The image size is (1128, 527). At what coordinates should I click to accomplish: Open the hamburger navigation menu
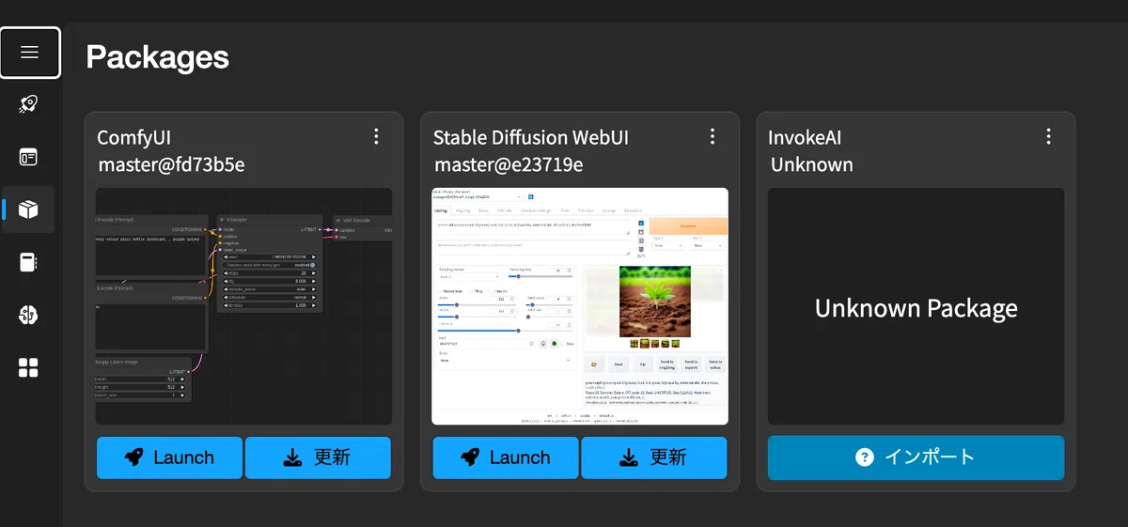tap(30, 53)
